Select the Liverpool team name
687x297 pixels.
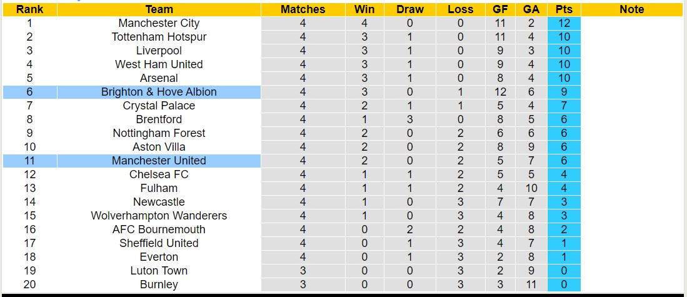click(x=159, y=51)
